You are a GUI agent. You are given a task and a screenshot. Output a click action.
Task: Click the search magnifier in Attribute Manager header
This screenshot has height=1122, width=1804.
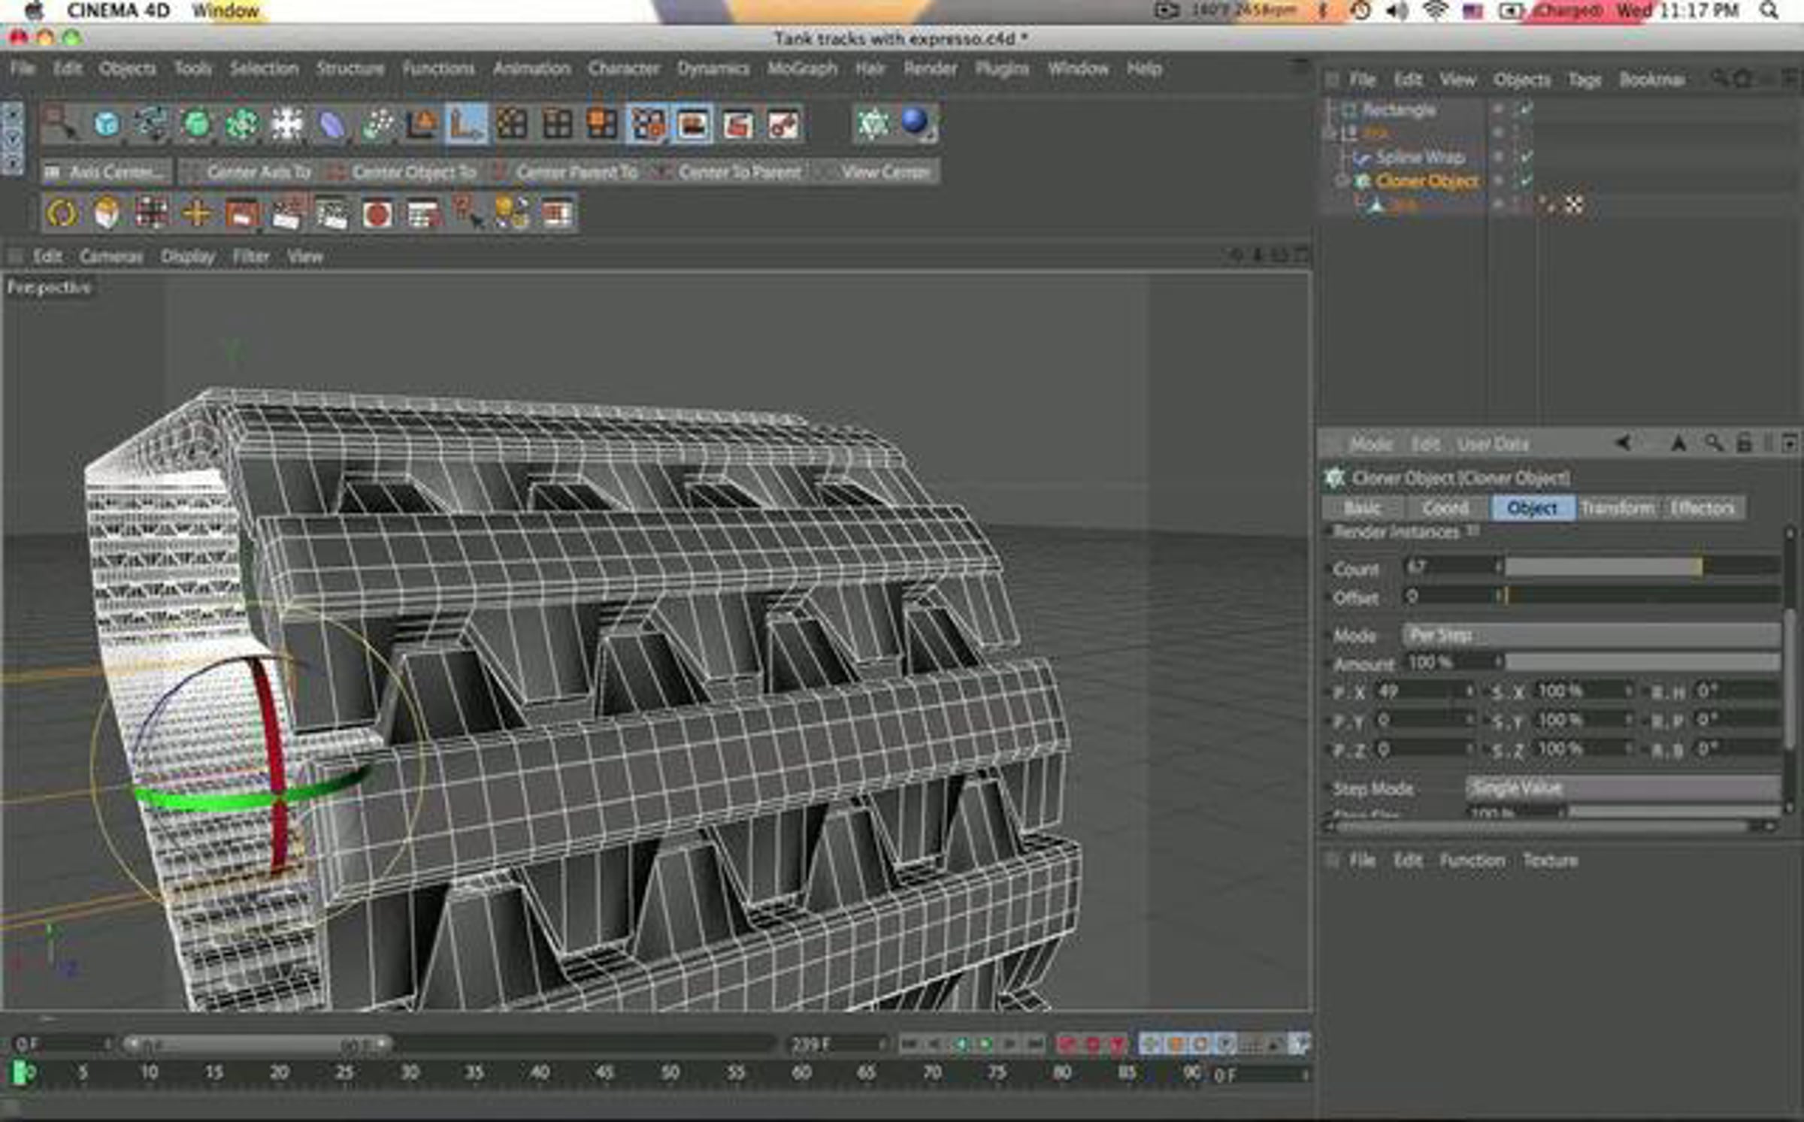(x=1713, y=443)
